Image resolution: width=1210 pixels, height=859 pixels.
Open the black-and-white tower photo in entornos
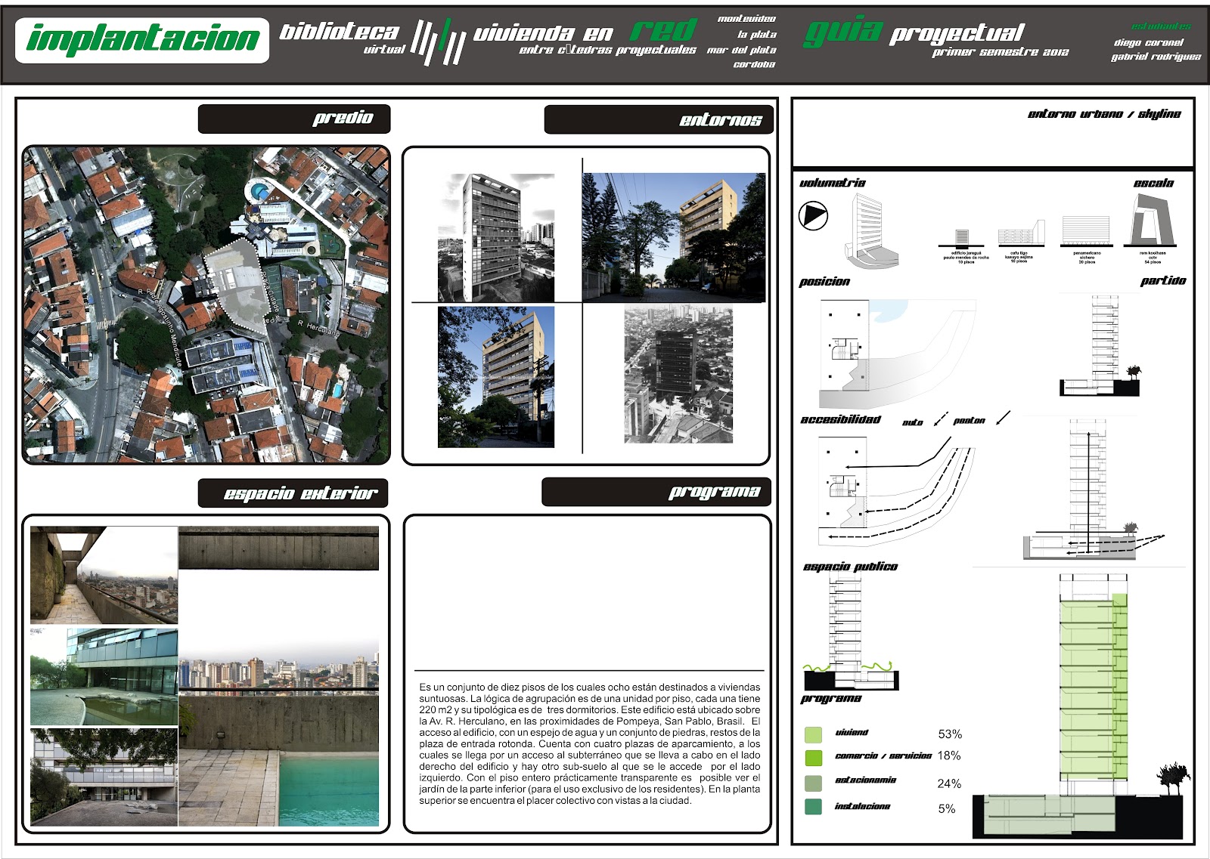(496, 237)
